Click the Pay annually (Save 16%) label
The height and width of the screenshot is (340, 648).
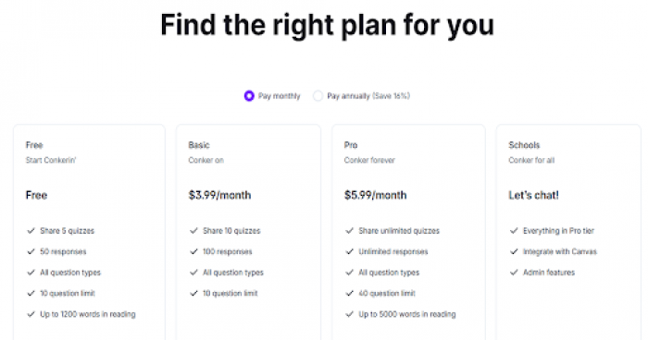point(368,96)
